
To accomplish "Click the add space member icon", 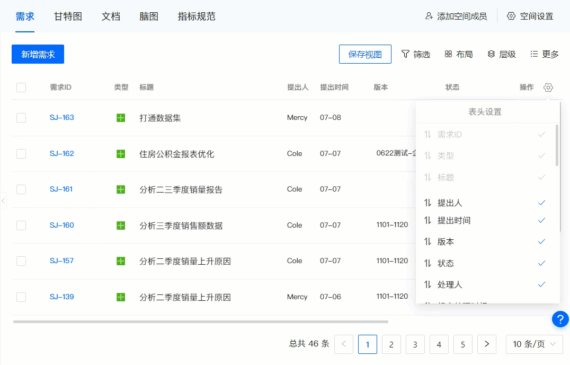I will point(429,16).
